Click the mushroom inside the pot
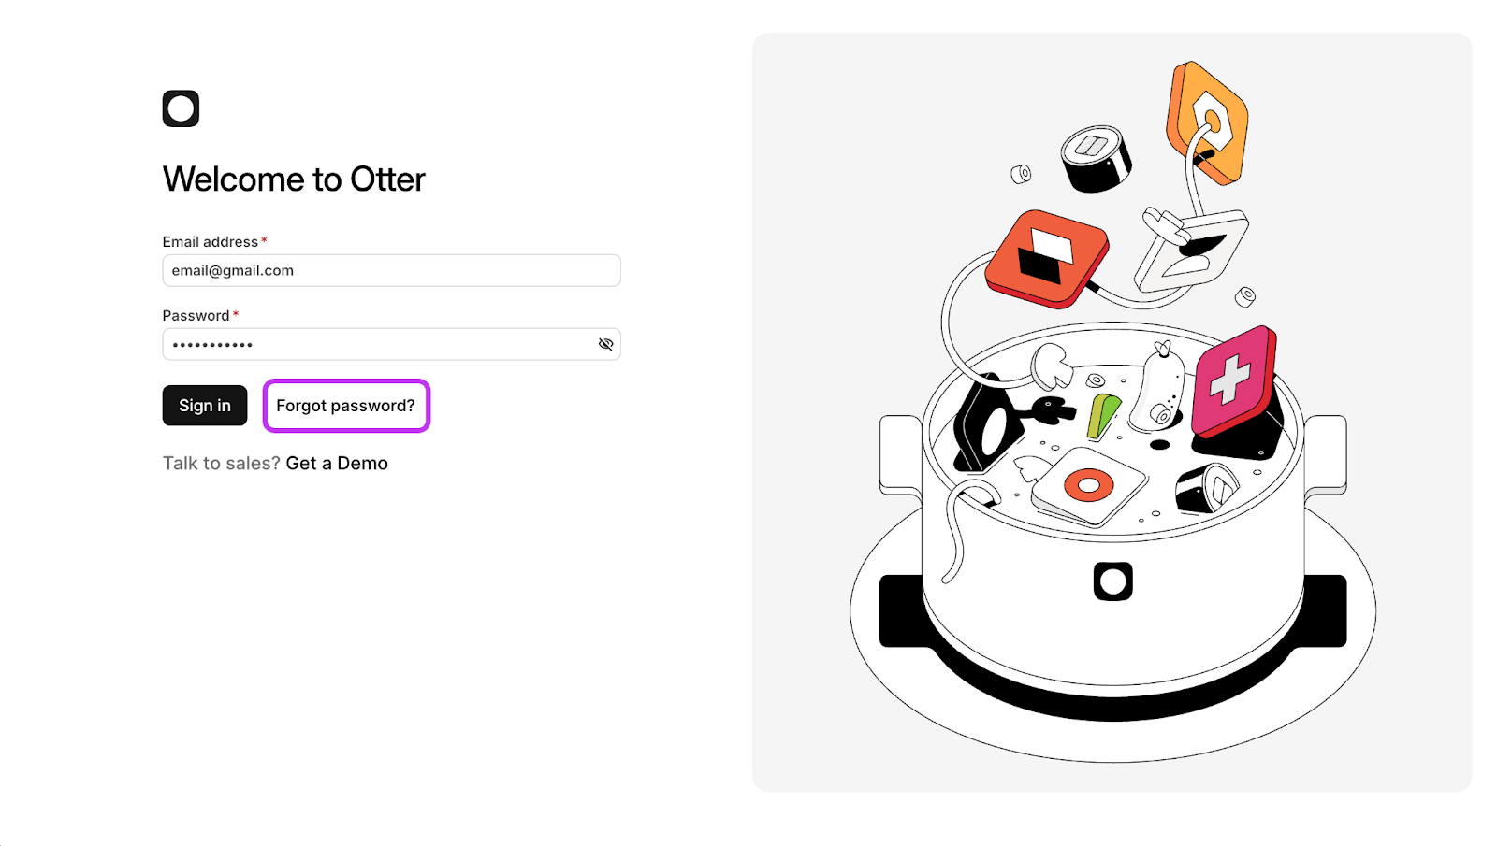This screenshot has height=846, width=1497. [x=1052, y=365]
